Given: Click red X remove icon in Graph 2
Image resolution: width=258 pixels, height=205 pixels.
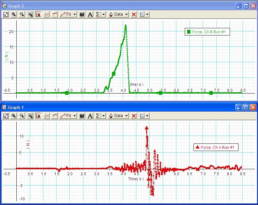Looking at the screenshot, I should point(134,14).
